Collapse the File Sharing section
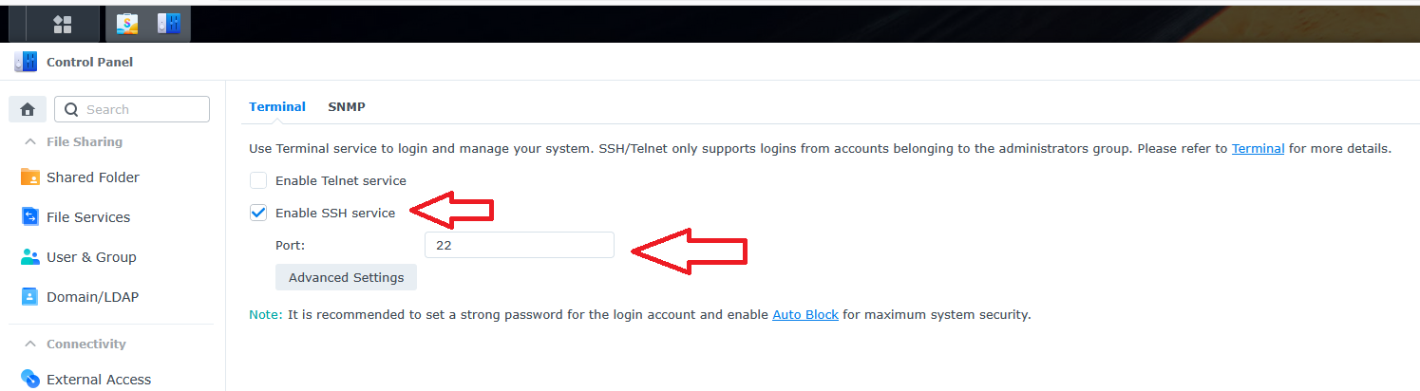The width and height of the screenshot is (1420, 391). tap(30, 142)
